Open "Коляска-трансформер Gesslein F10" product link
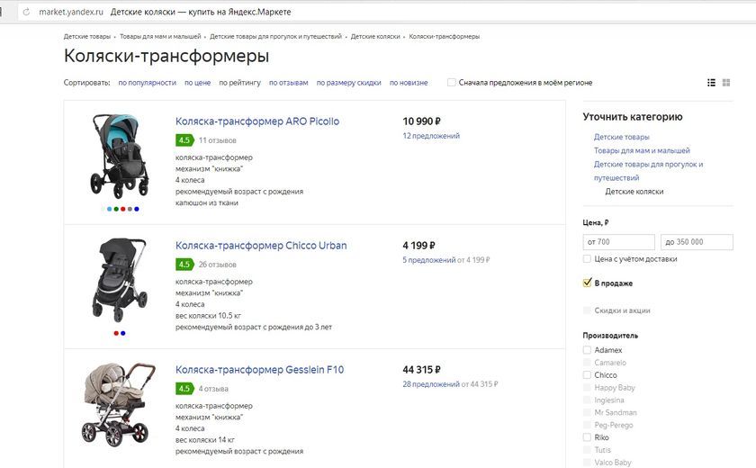Screen dimensions: 756x468 [259, 370]
